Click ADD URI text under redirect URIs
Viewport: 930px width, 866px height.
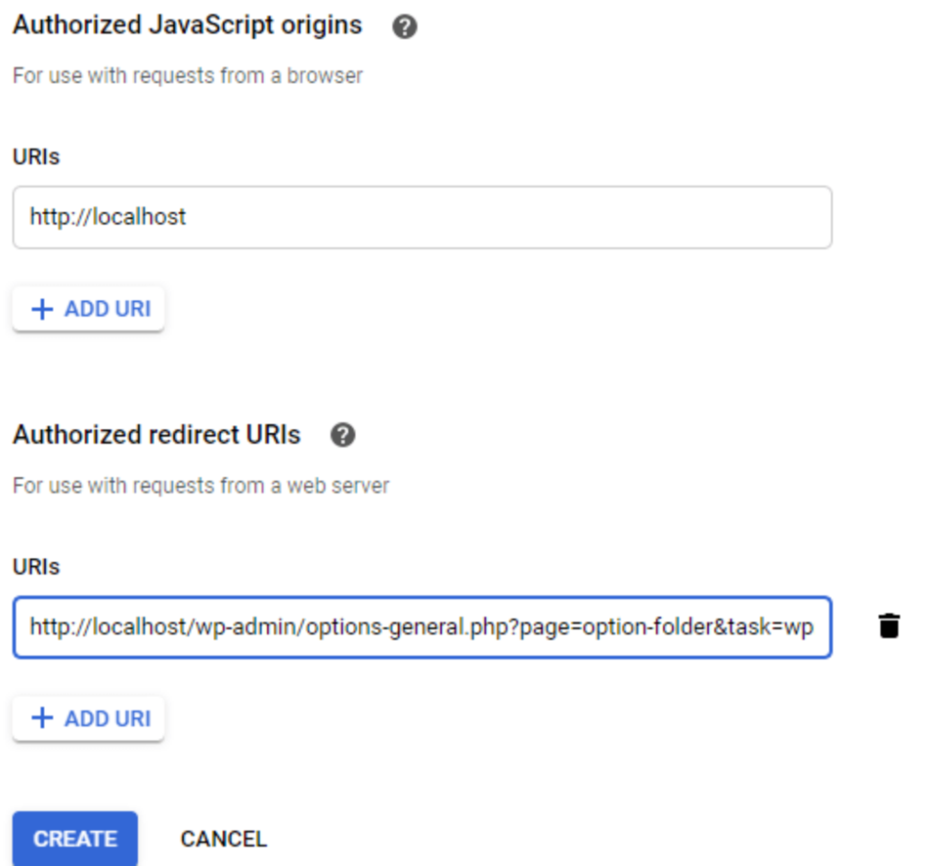pyautogui.click(x=107, y=719)
